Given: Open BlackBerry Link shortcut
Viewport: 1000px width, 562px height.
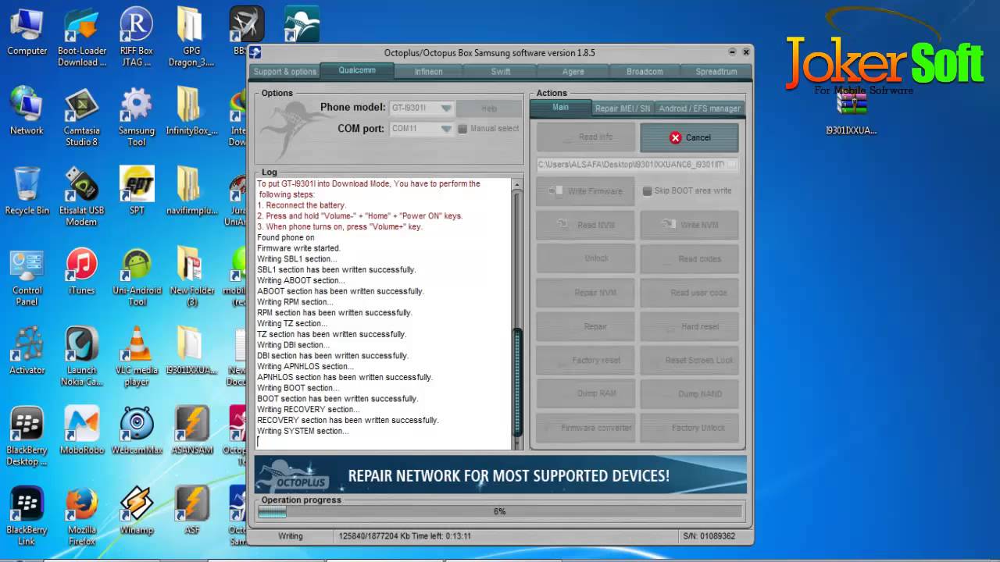Looking at the screenshot, I should click(x=27, y=516).
